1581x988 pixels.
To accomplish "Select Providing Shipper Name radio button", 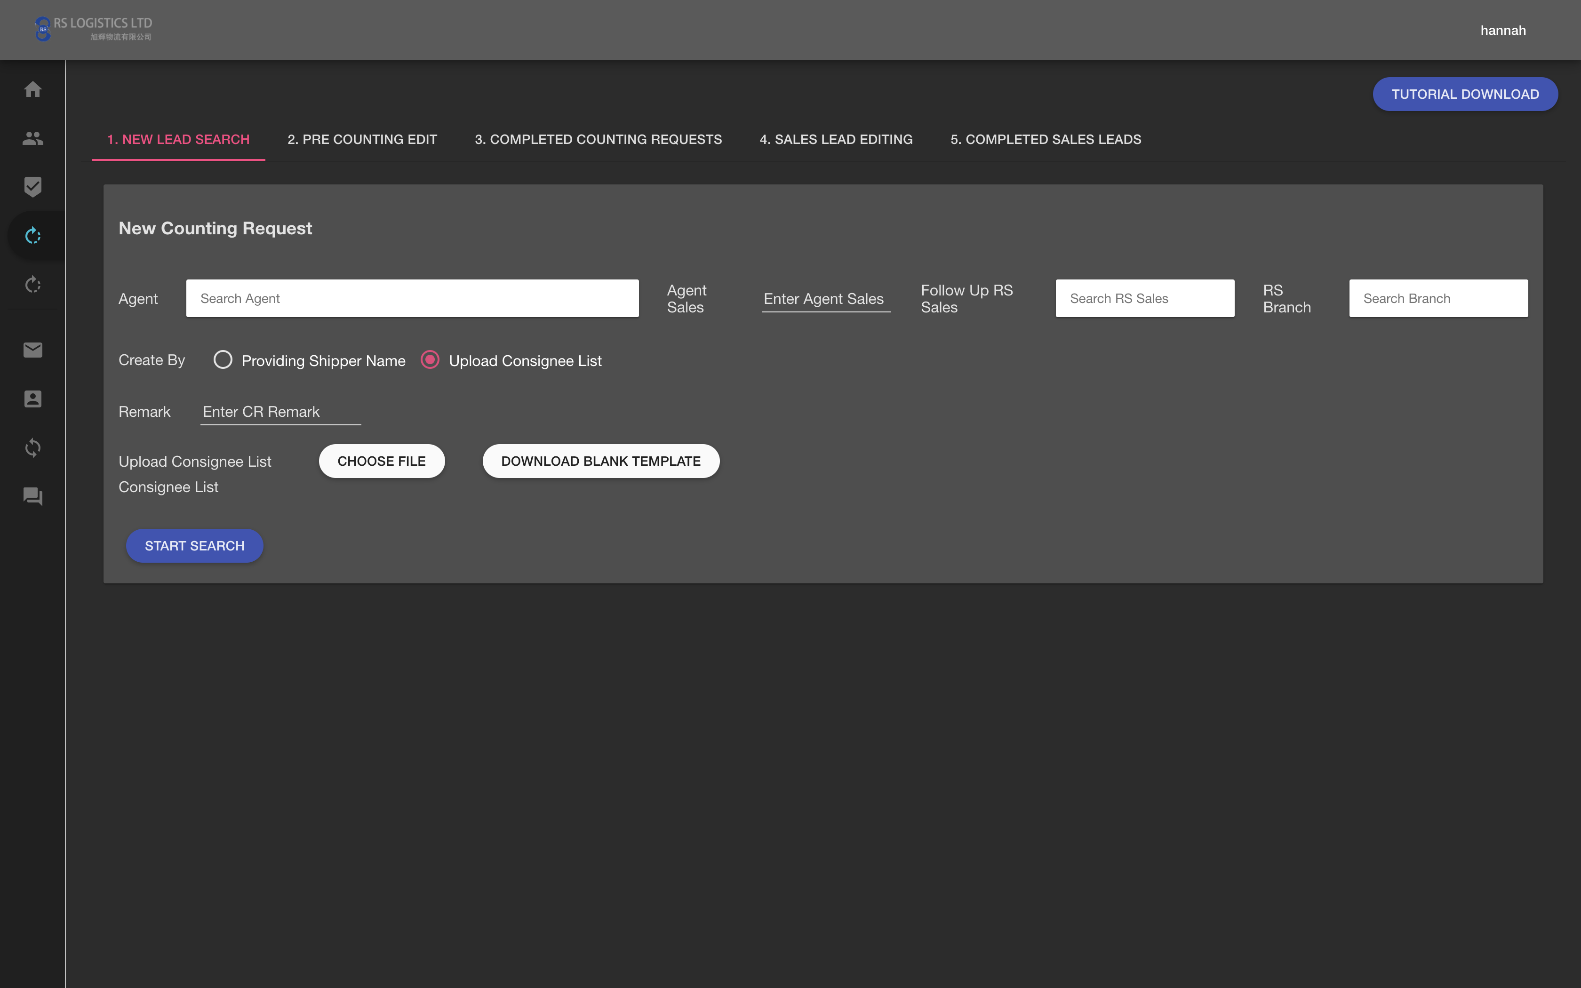I will tap(223, 360).
